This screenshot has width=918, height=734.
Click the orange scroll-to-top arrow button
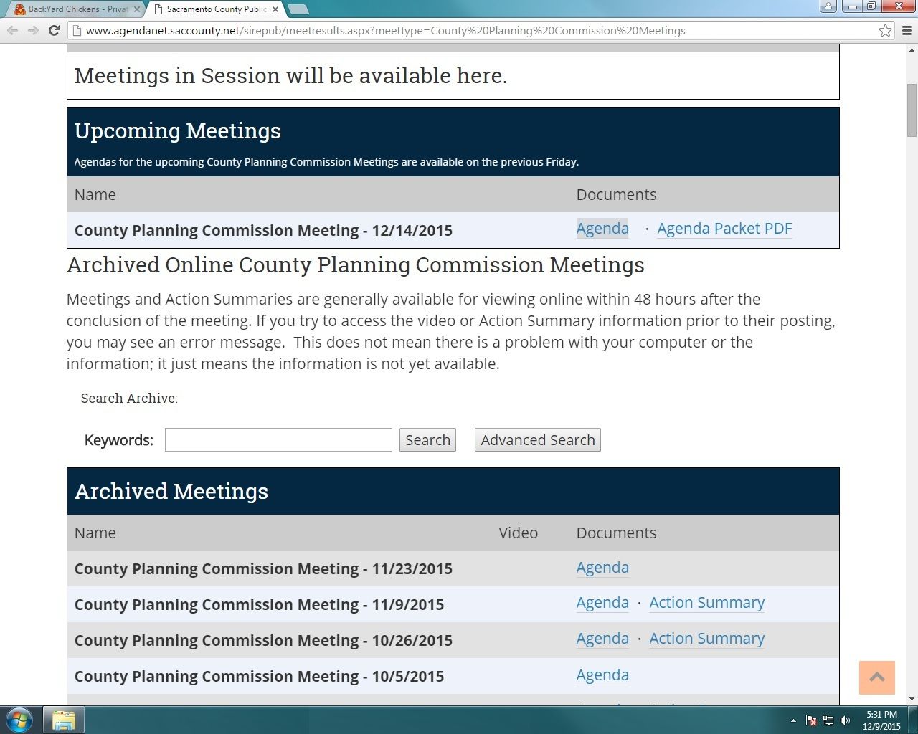[876, 677]
